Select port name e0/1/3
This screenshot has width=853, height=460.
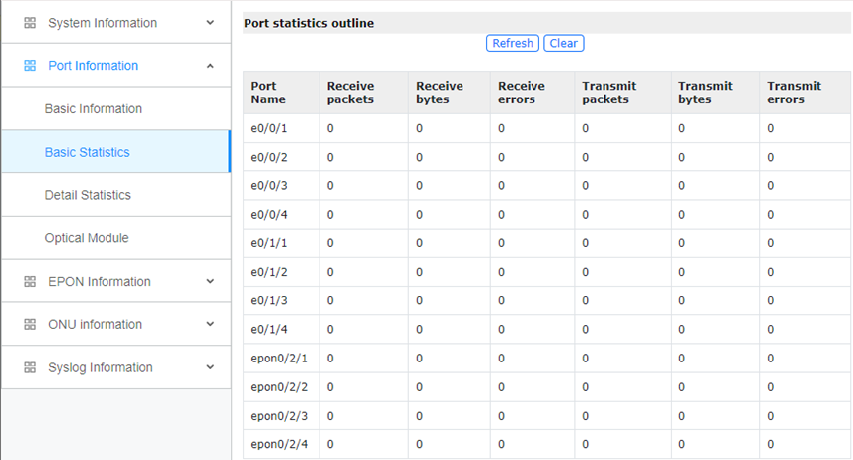(269, 300)
